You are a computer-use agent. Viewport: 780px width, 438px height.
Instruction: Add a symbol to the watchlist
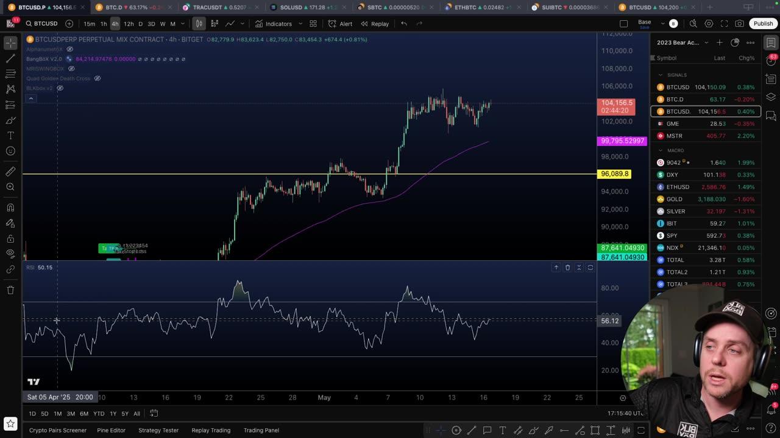click(x=720, y=43)
